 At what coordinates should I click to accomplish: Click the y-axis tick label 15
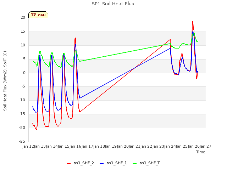(23, 31)
